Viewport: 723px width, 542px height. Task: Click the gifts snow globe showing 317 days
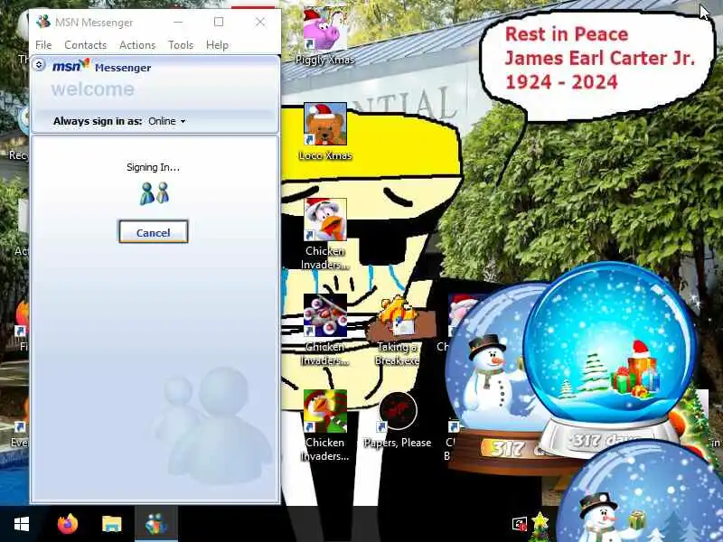(608, 360)
